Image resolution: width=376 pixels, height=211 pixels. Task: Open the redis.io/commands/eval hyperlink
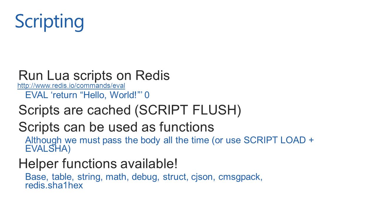71,86
